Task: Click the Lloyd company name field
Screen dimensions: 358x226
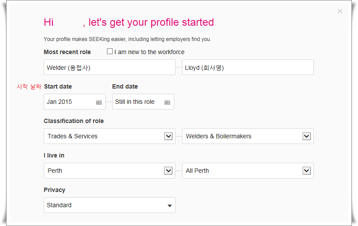Action: 248,67
